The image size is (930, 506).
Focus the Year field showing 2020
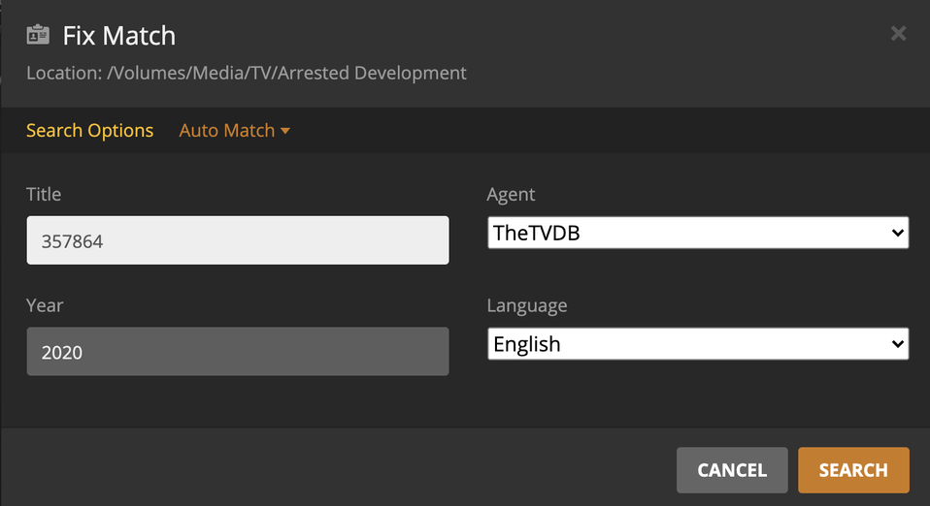pyautogui.click(x=237, y=352)
